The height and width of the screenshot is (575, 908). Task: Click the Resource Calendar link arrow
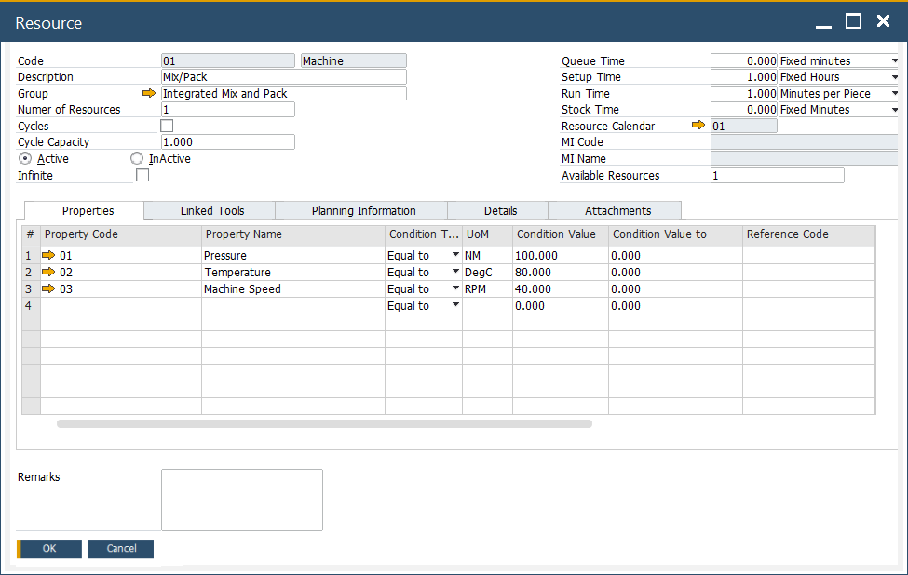pyautogui.click(x=698, y=126)
